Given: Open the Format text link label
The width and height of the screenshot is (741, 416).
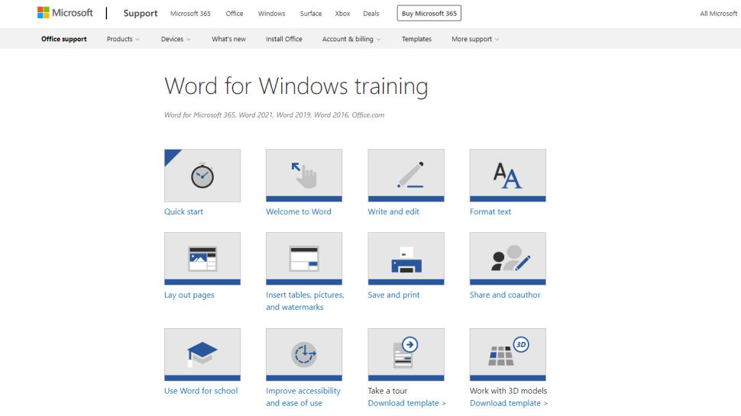Looking at the screenshot, I should pyautogui.click(x=490, y=211).
